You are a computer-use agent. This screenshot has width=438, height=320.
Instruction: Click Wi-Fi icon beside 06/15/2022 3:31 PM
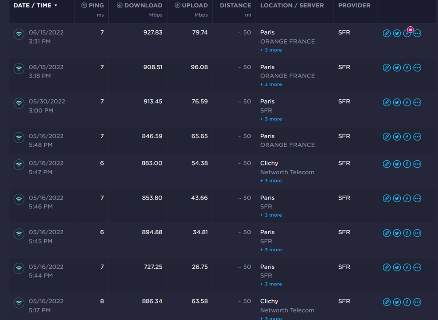click(x=19, y=34)
